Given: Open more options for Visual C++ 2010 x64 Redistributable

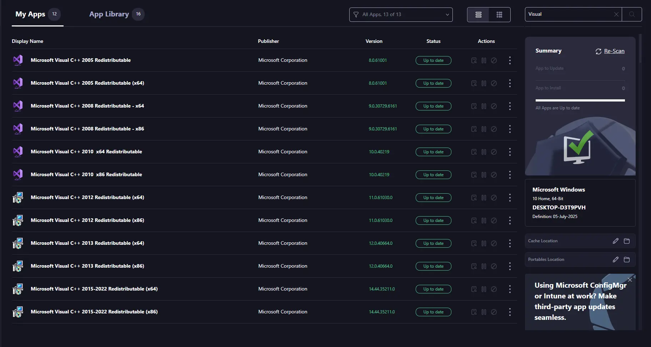Looking at the screenshot, I should click(x=510, y=152).
